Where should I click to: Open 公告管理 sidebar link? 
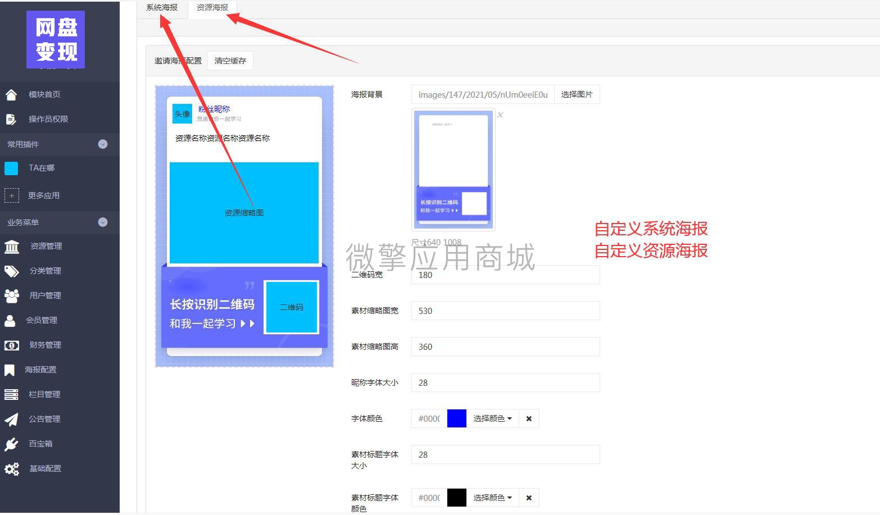[x=44, y=419]
